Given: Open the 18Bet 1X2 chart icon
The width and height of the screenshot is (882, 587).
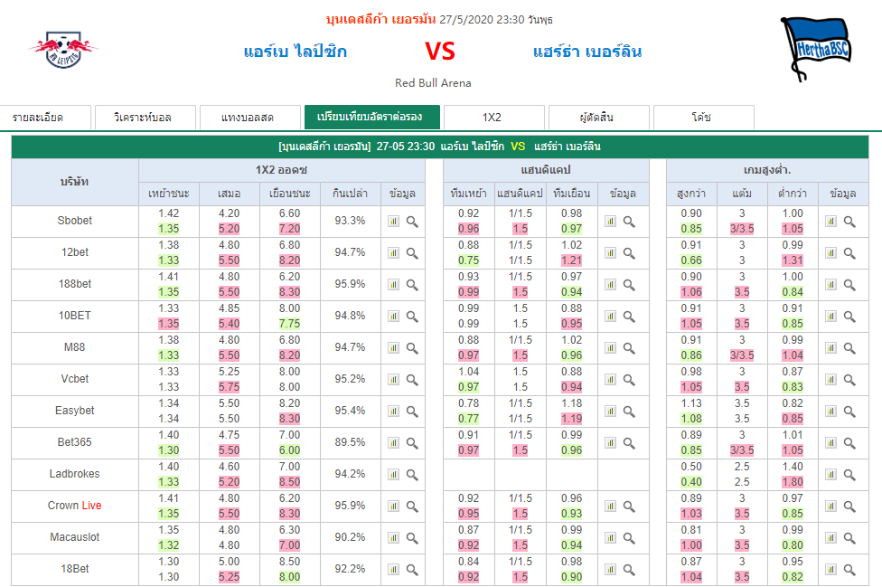Looking at the screenshot, I should click(x=393, y=570).
